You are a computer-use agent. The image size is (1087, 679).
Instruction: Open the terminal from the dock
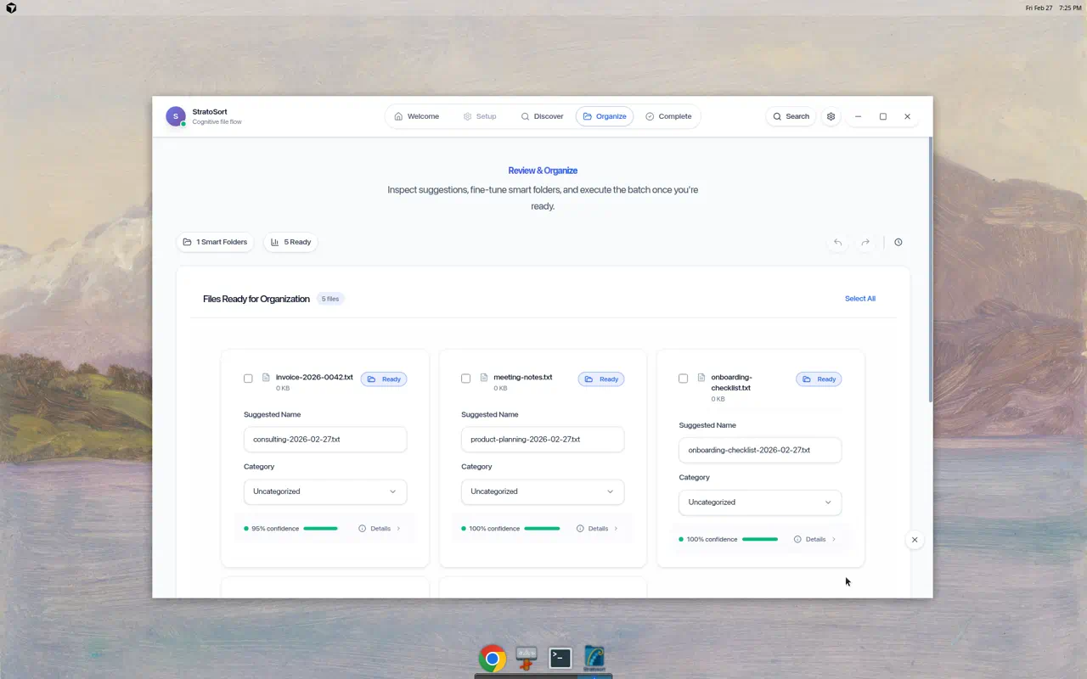point(560,658)
